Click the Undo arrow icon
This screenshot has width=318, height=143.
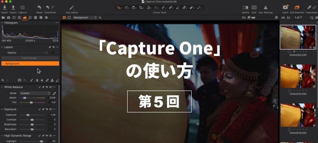tap(47, 8)
